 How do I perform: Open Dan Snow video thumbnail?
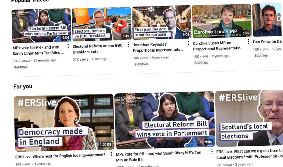[267, 20]
